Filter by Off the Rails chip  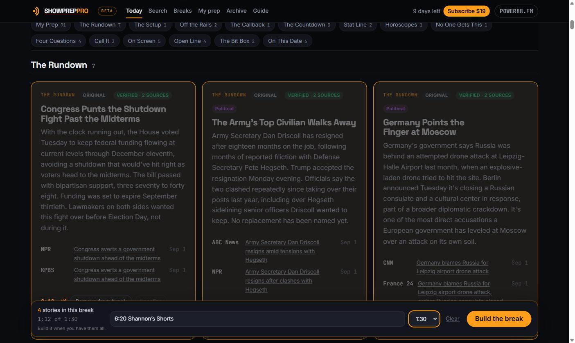(198, 25)
